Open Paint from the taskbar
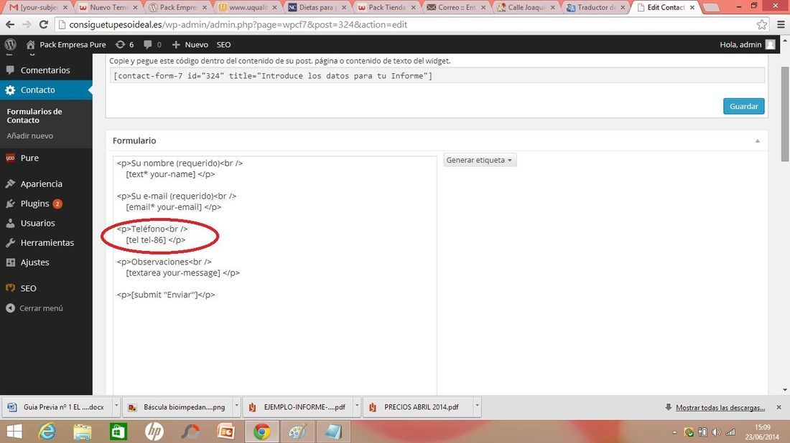 tap(297, 432)
